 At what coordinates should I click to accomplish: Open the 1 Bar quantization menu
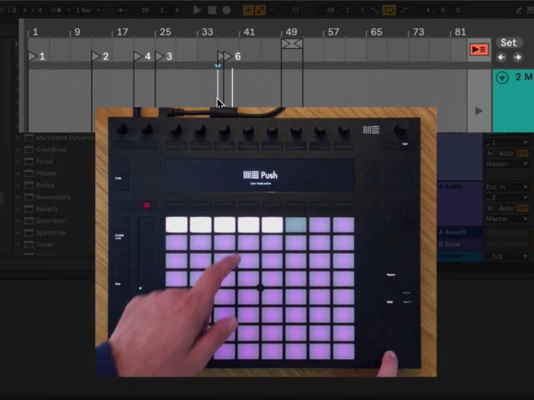click(x=87, y=10)
